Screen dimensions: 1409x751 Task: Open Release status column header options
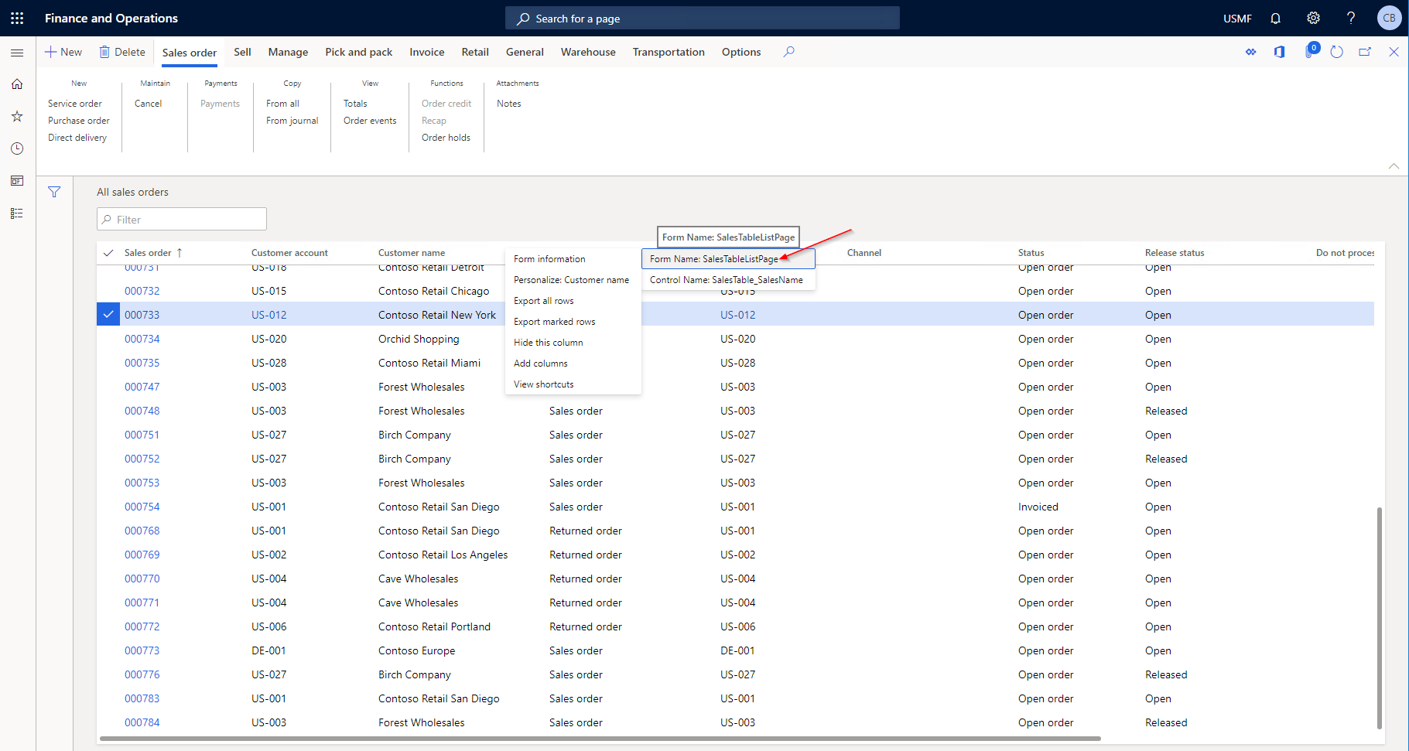pos(1175,253)
